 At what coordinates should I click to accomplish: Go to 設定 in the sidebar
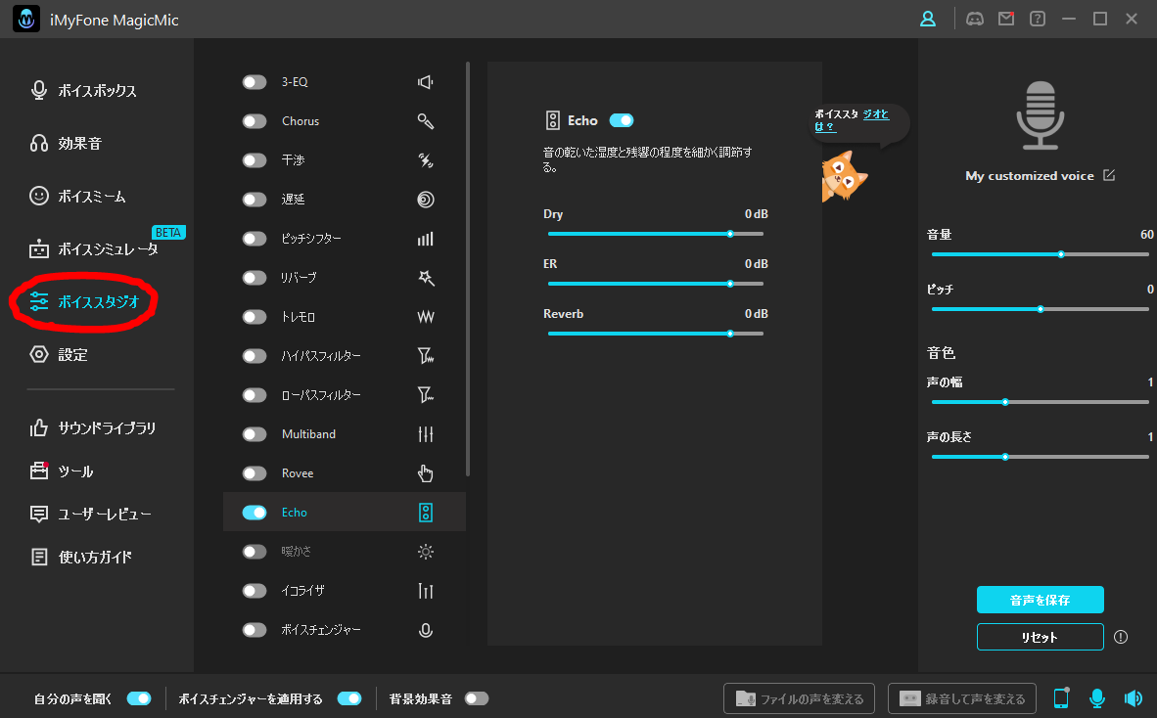[72, 355]
